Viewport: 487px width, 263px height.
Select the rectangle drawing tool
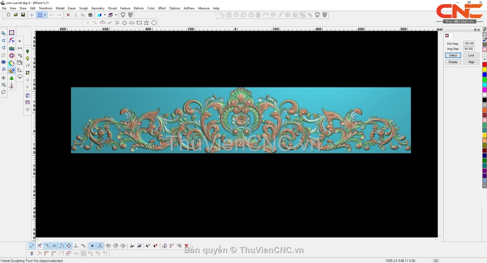(x=139, y=23)
